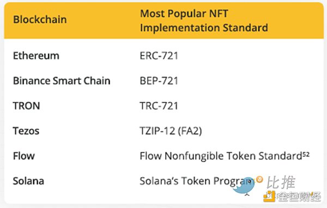Click the Most Popular NFT Implementation Standard header
The width and height of the screenshot is (327, 208).
[x=204, y=21]
